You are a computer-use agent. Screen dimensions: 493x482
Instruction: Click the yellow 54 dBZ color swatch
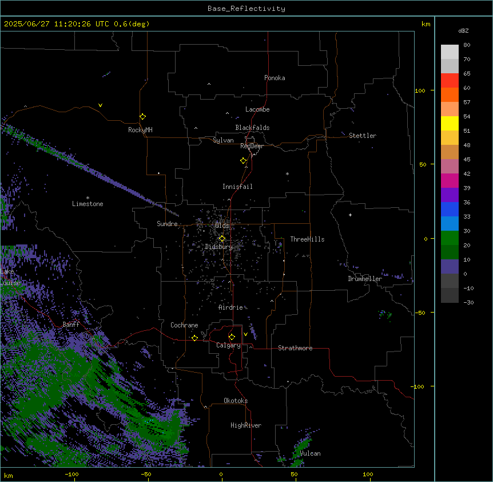coord(450,123)
